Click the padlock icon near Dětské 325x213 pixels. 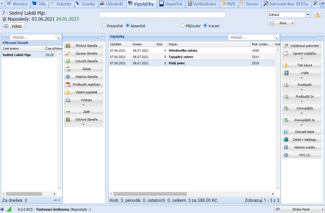(317, 15)
